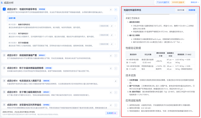Click the 软件算法 tag on 成因分析6

click(46, 105)
